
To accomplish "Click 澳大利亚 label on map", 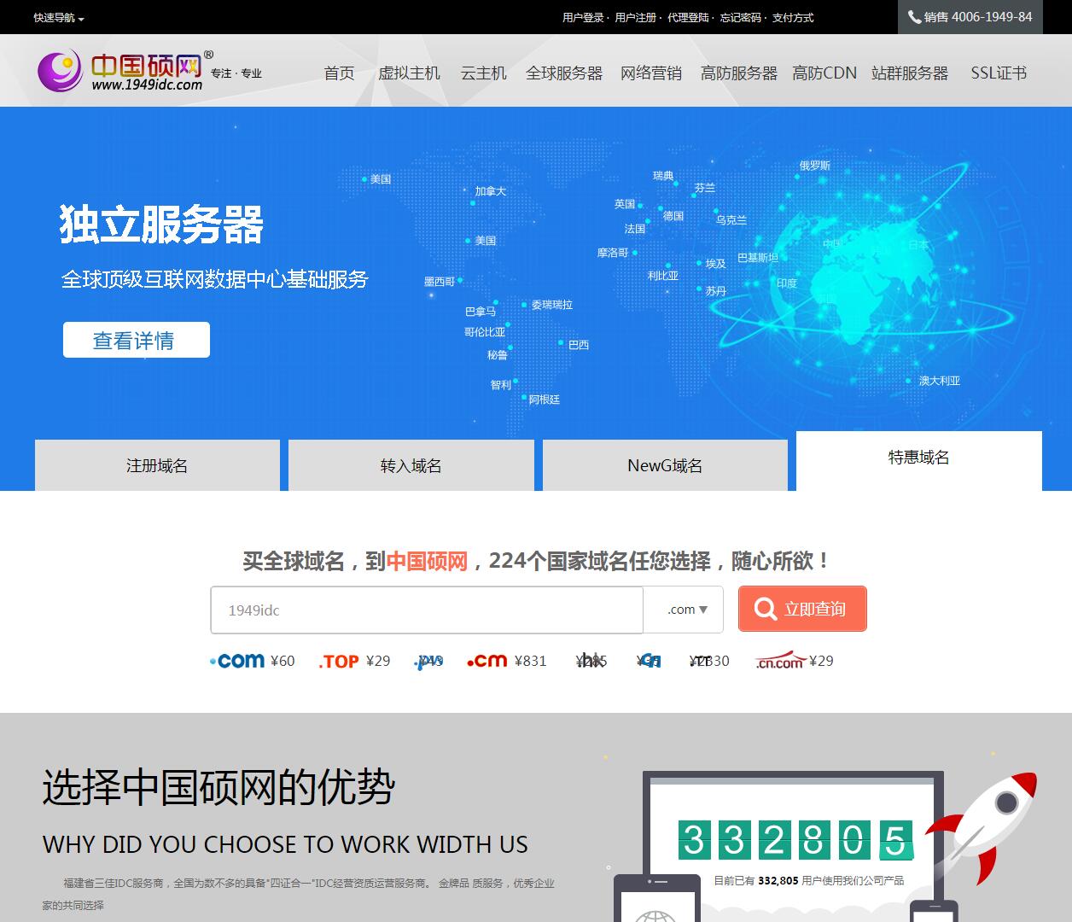I will pos(940,381).
